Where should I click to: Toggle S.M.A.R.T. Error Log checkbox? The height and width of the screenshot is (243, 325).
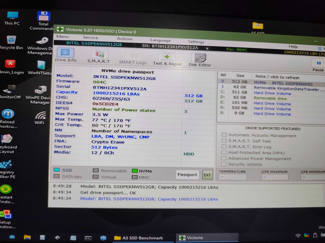pyautogui.click(x=224, y=146)
